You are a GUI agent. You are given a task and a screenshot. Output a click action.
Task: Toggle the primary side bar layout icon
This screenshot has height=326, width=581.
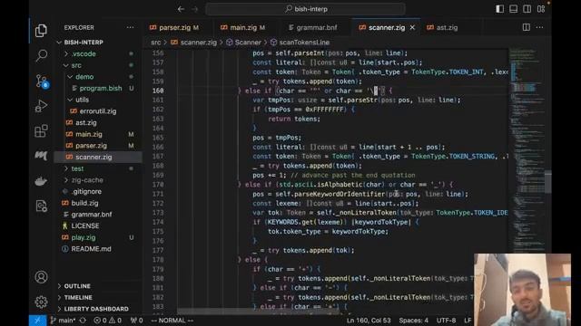tap(500, 9)
